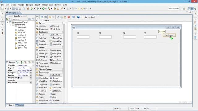Collapse the javax.swing.JFrame tree node

(8, 22)
